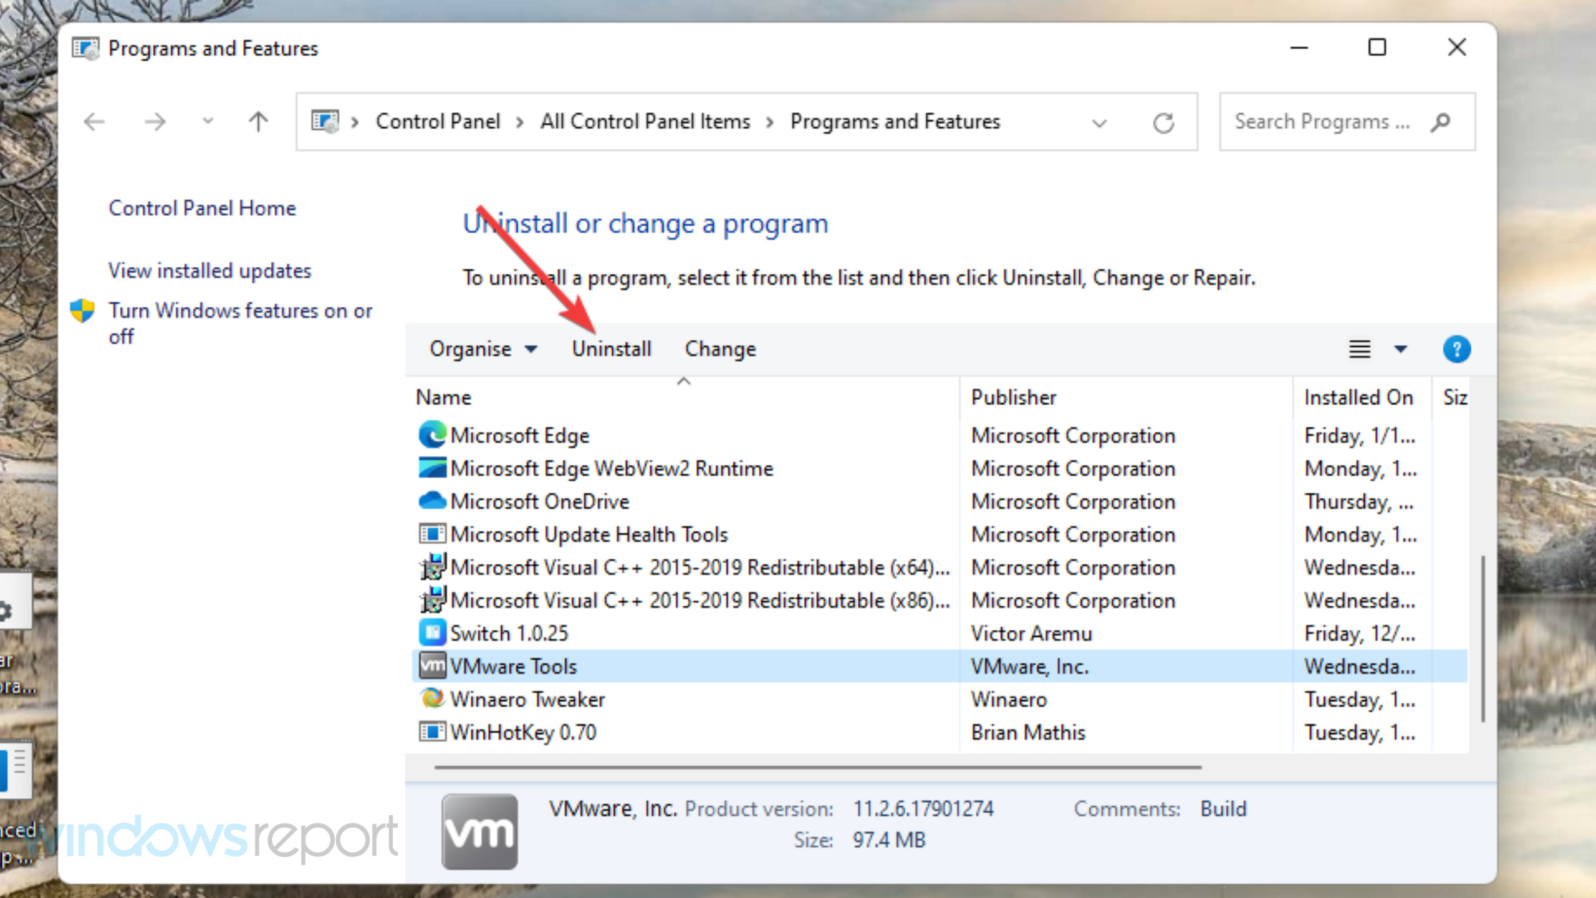The image size is (1596, 898).
Task: Maximize the Programs and Features window
Action: click(1377, 47)
